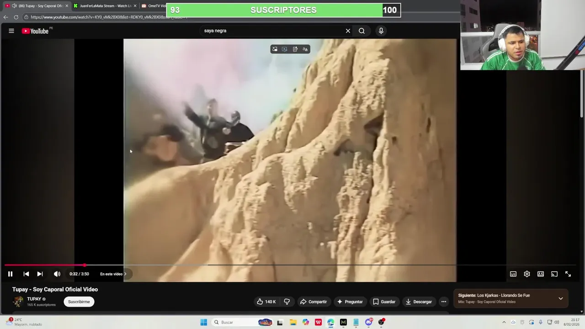This screenshot has height=329, width=585.
Task: Run search with magnifier button
Action: click(x=362, y=31)
